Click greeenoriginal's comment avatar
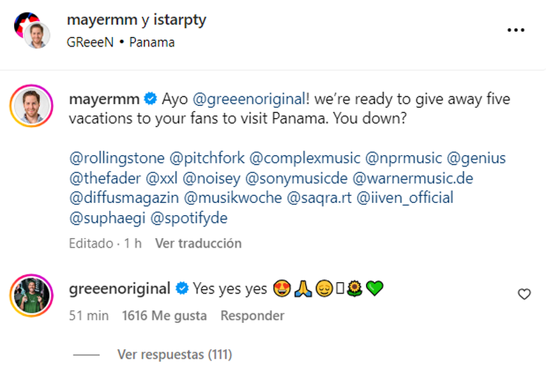The height and width of the screenshot is (374, 546). 30,294
